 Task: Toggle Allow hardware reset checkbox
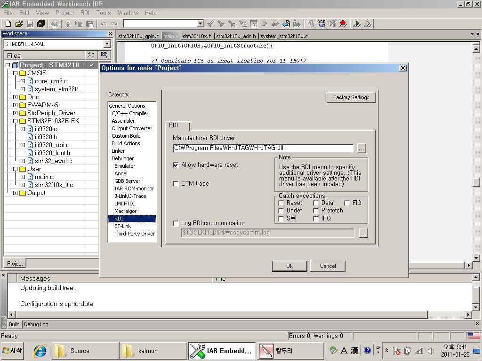coord(176,165)
